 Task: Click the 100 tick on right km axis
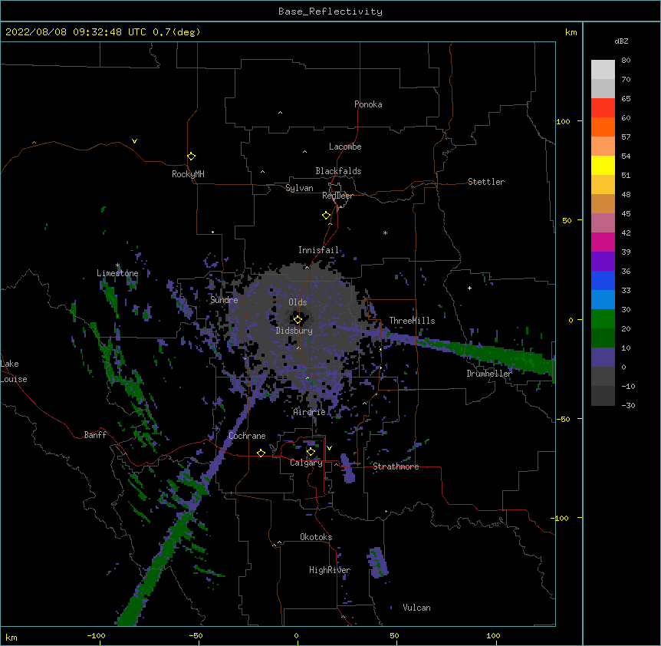click(x=563, y=121)
